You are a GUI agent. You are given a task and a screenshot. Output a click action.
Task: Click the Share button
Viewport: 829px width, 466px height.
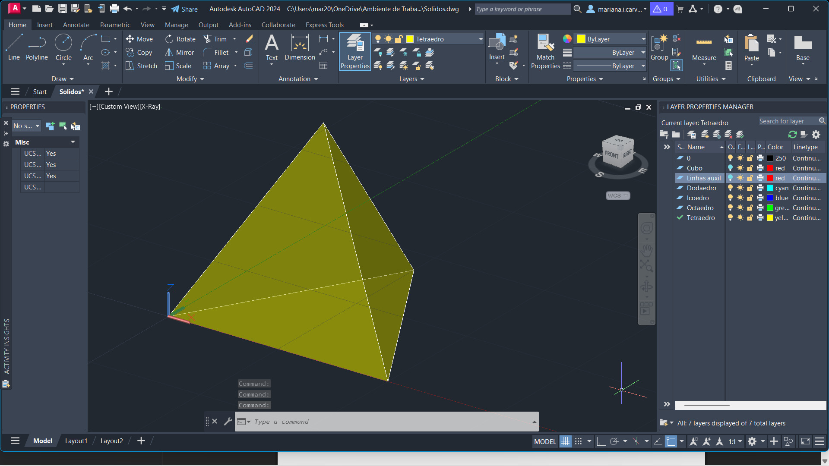[x=184, y=9]
